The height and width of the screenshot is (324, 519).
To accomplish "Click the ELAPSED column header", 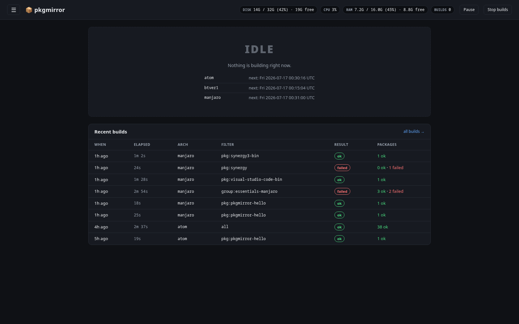I will (142, 145).
